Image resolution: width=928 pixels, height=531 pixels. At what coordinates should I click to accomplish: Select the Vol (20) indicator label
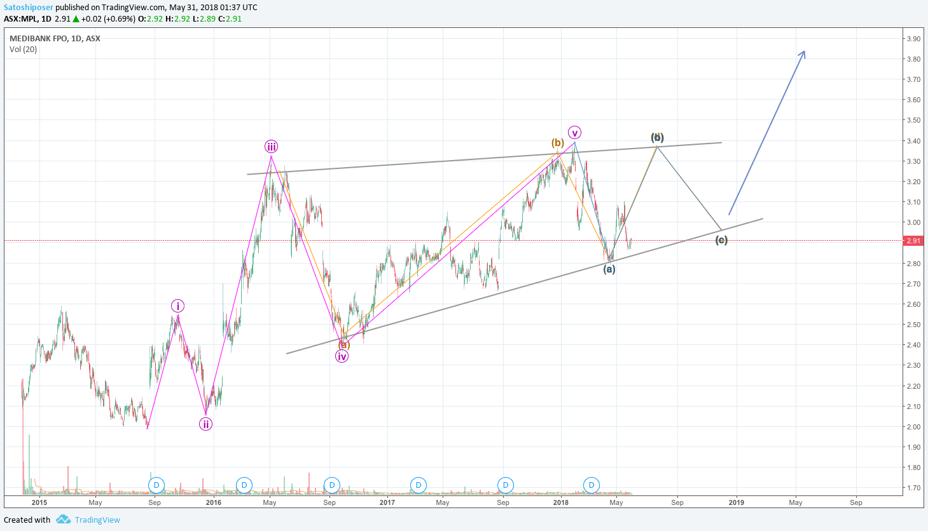[x=24, y=50]
